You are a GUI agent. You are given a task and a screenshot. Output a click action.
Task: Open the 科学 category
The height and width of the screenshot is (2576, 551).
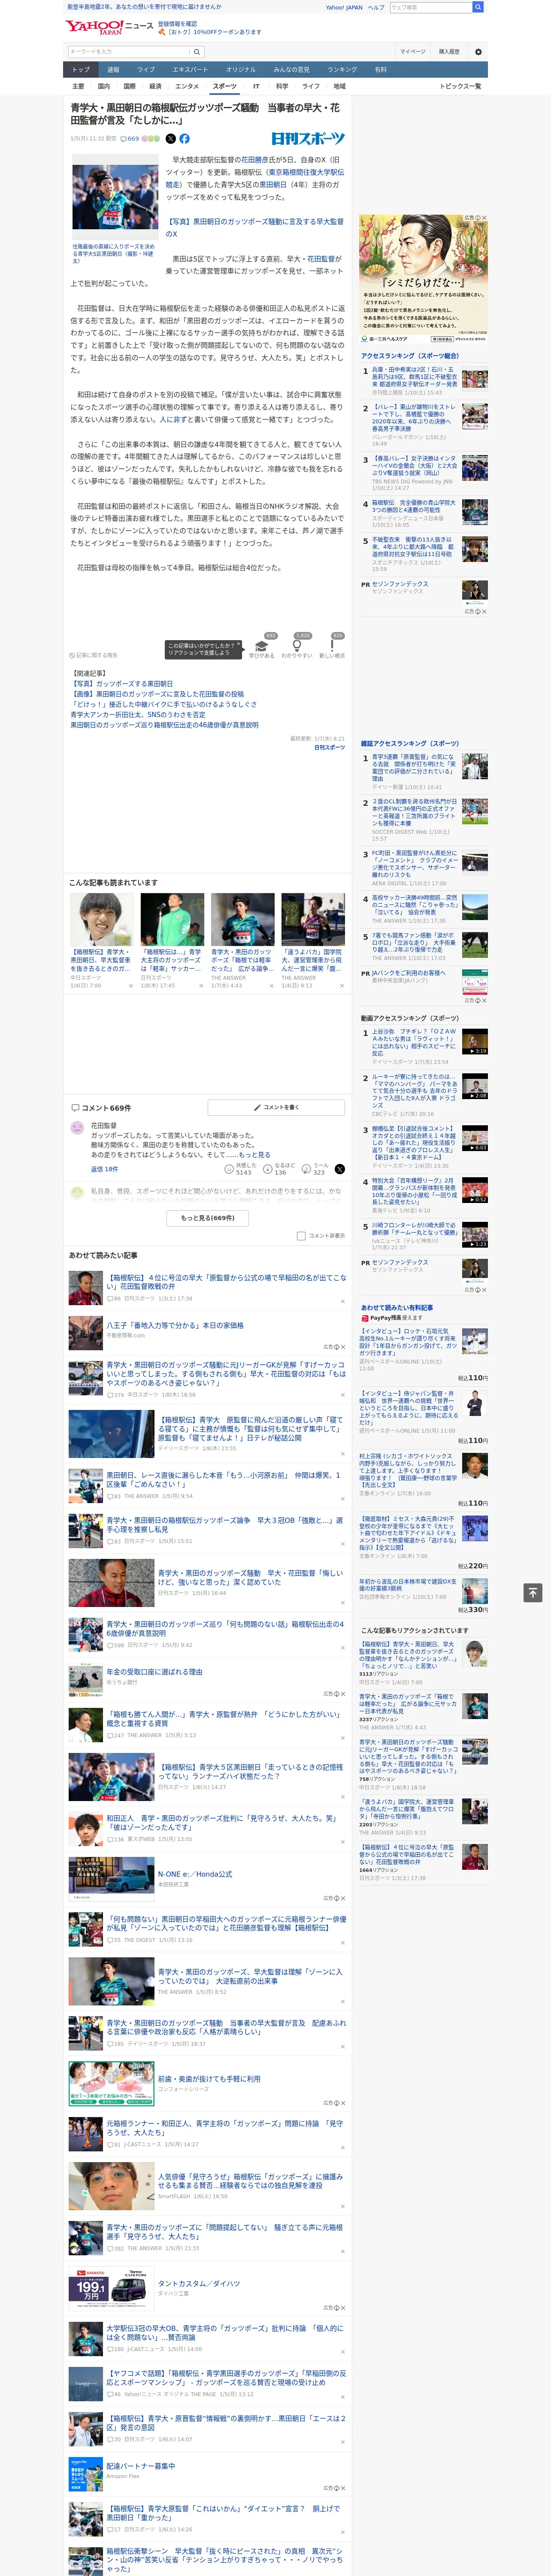[282, 87]
